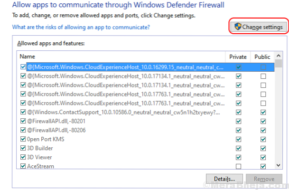Toggle the Public checkbox for AceStream
289x190 pixels.
262,166
